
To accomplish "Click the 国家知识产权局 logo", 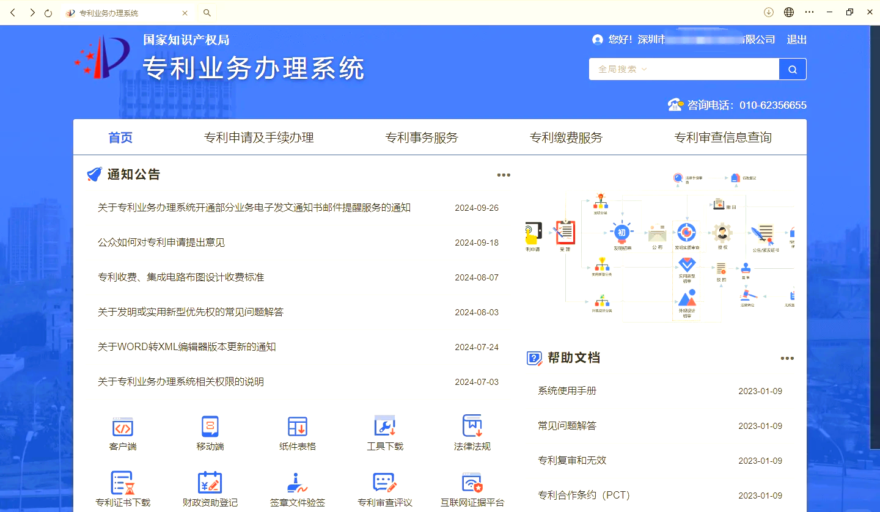I will (102, 57).
